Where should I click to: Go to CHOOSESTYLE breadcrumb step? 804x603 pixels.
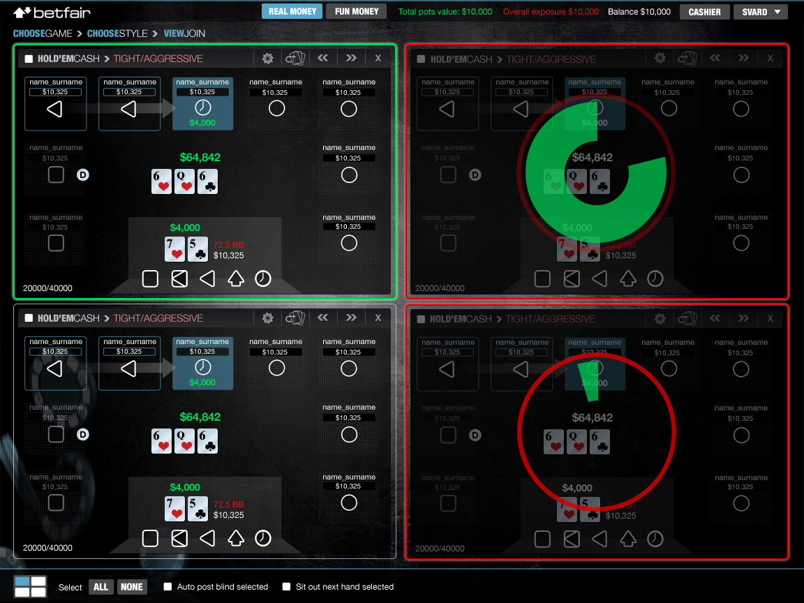(117, 33)
